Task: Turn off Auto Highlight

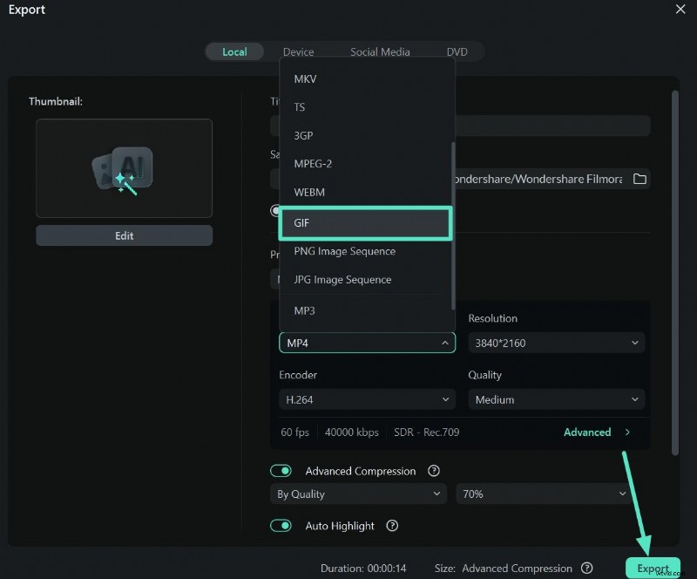Action: click(x=281, y=526)
